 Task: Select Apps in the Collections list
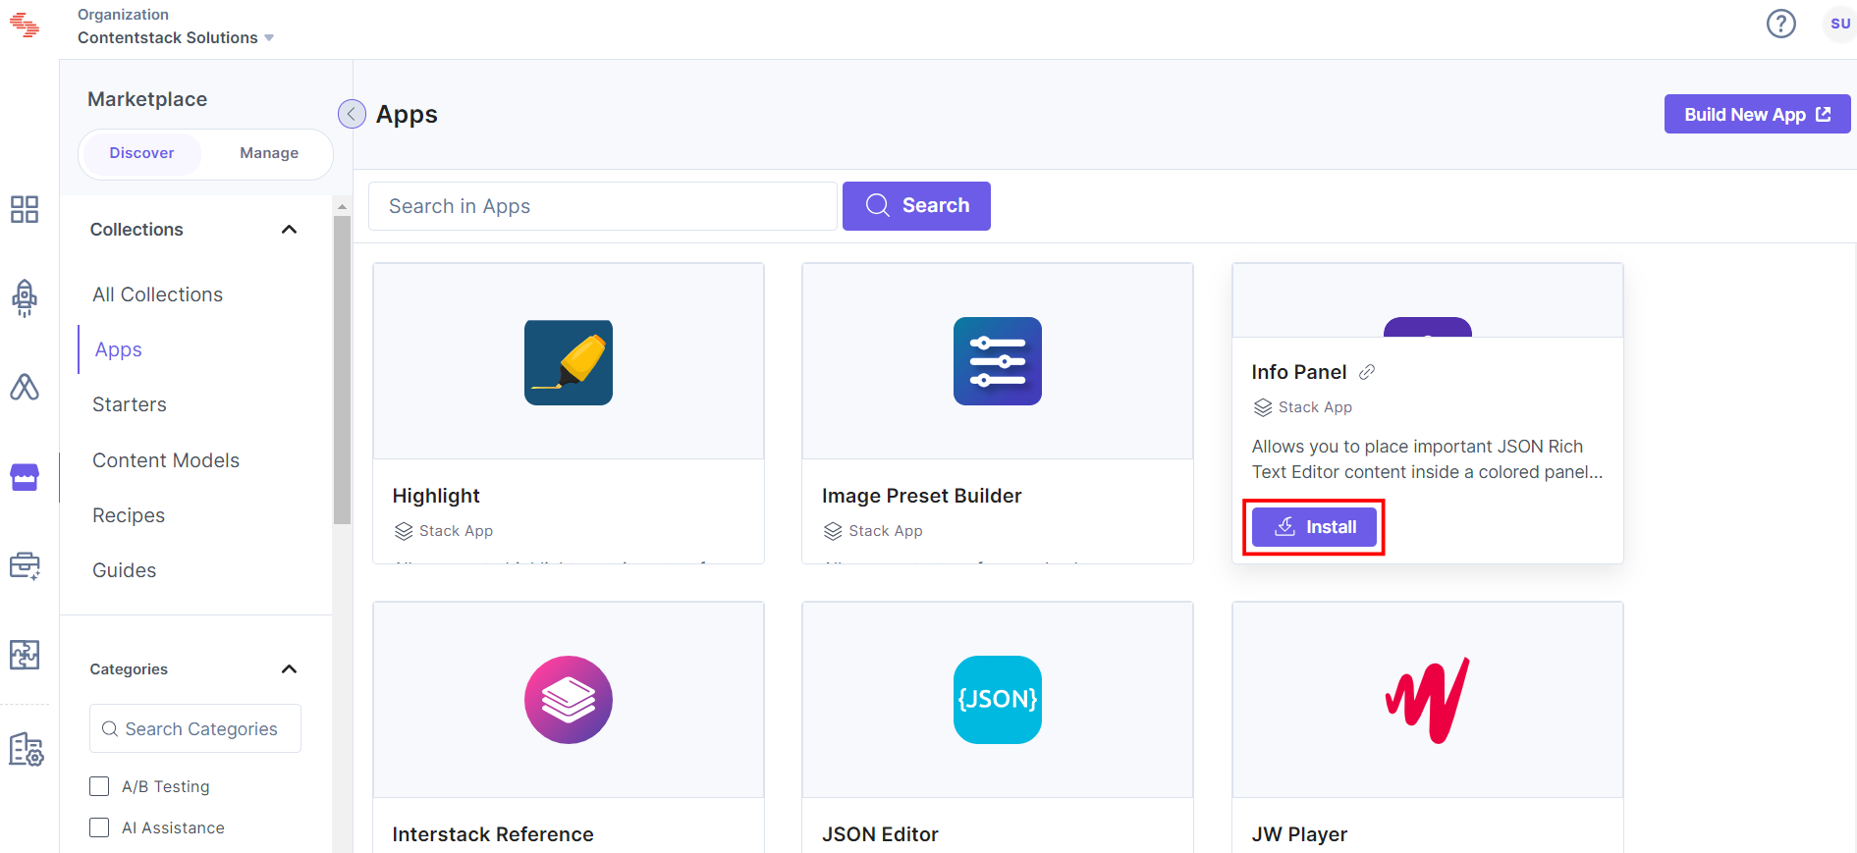[118, 349]
